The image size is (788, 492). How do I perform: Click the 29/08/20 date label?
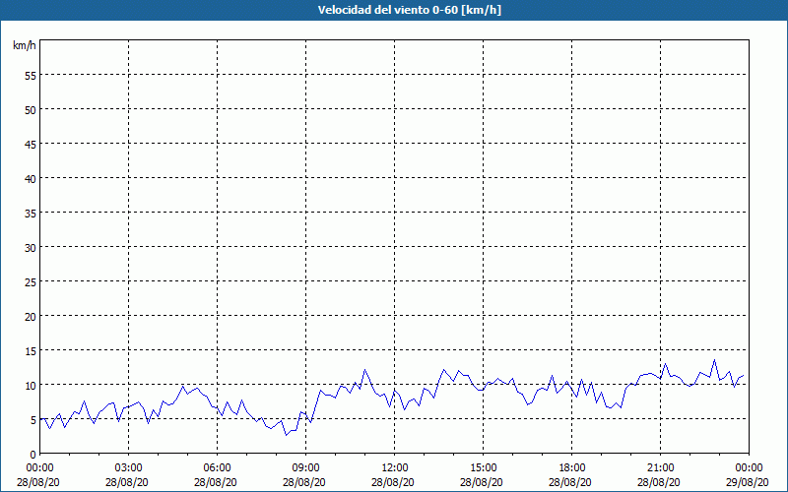point(749,482)
